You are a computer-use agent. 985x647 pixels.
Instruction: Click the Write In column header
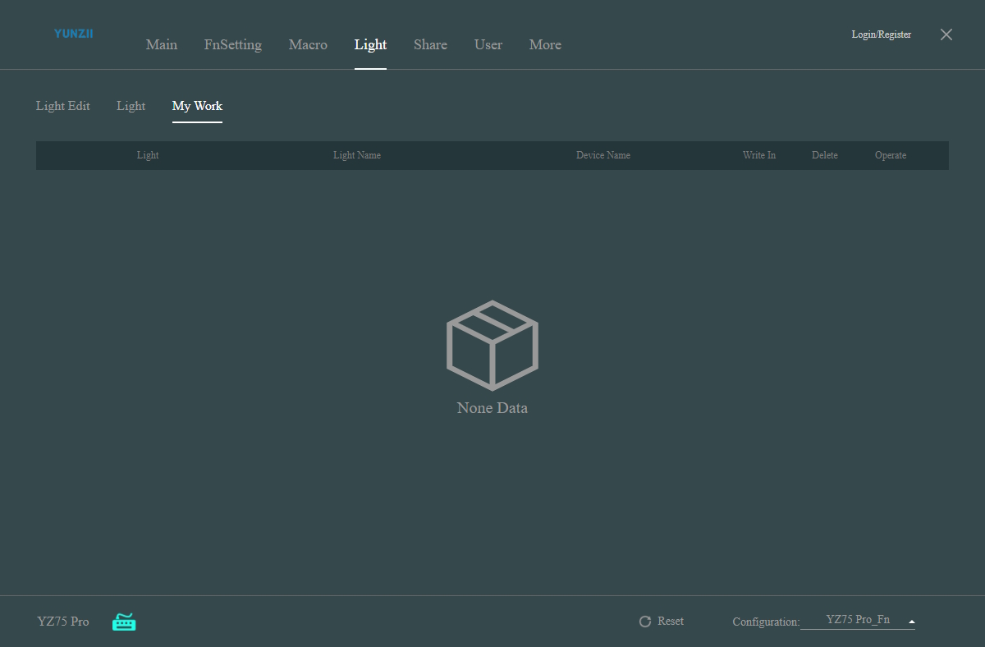point(759,155)
